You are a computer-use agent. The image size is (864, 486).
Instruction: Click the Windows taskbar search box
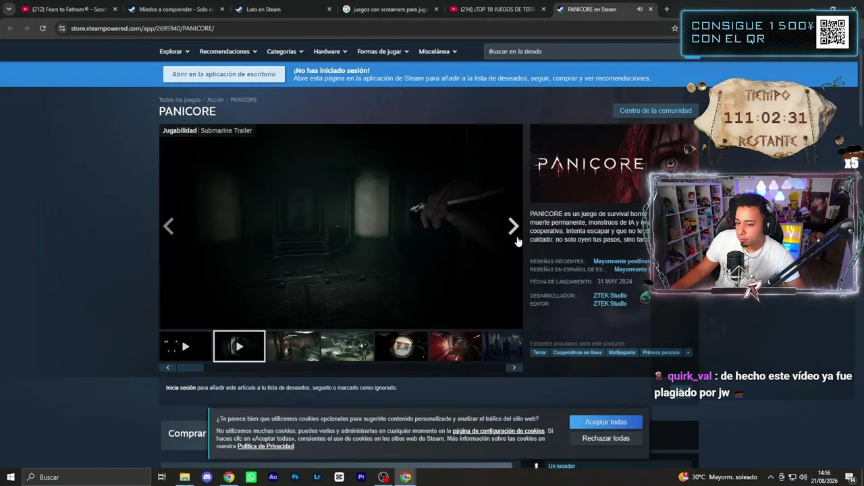click(86, 477)
